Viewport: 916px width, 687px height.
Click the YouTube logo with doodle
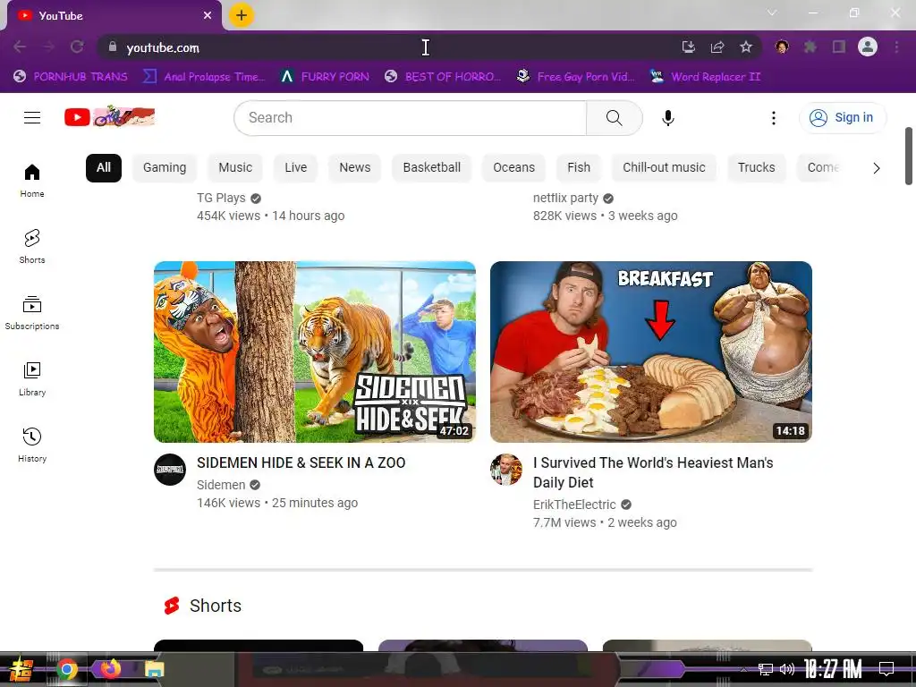coord(109,117)
